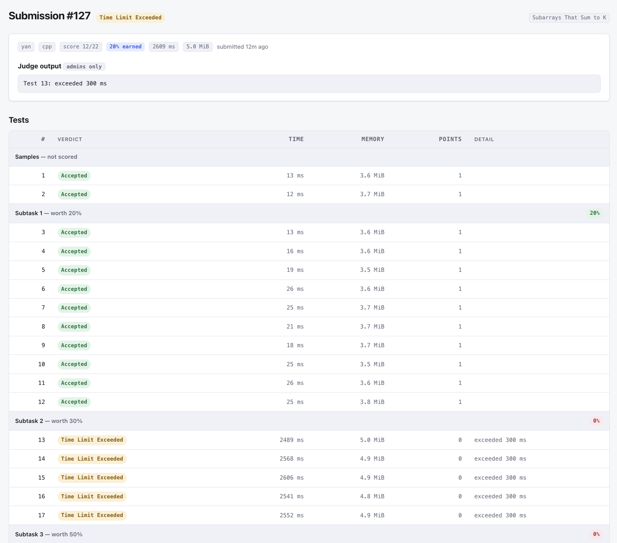The height and width of the screenshot is (543, 617).
Task: Click the Time Limit Exceeded verdict for test 16
Action: tap(92, 496)
